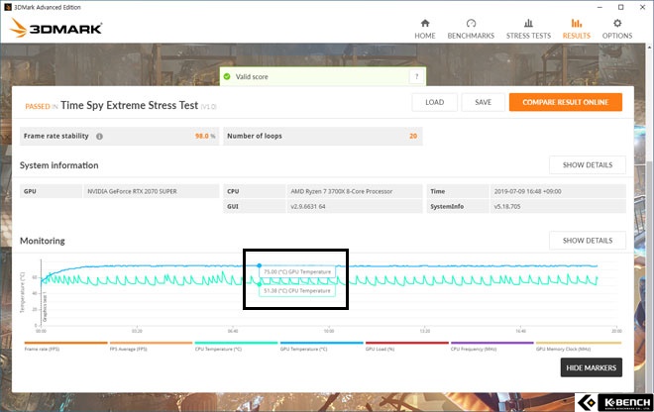Show details for System information
Screen dimensions: 654x412
point(588,165)
